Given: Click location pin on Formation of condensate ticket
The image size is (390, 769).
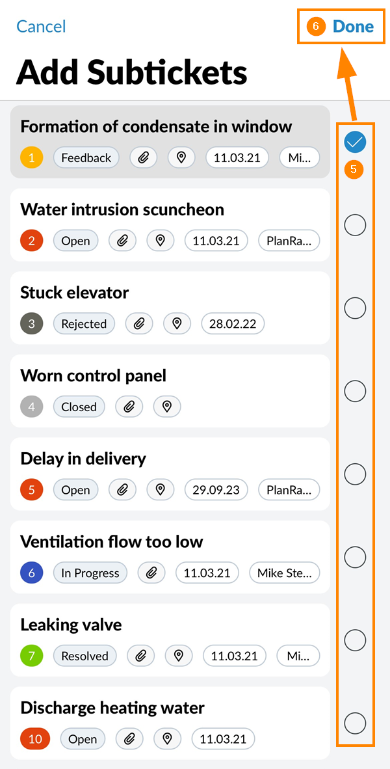Looking at the screenshot, I should 181,157.
